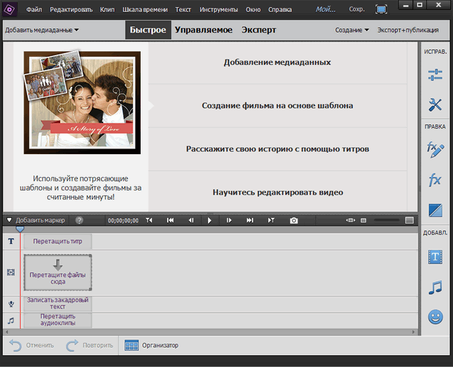Image resolution: width=453 pixels, height=367 pixels.
Task: Open the Transitions panel icon
Action: coord(435,211)
